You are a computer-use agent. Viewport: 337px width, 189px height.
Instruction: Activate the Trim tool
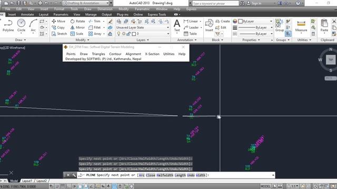(x=94, y=21)
